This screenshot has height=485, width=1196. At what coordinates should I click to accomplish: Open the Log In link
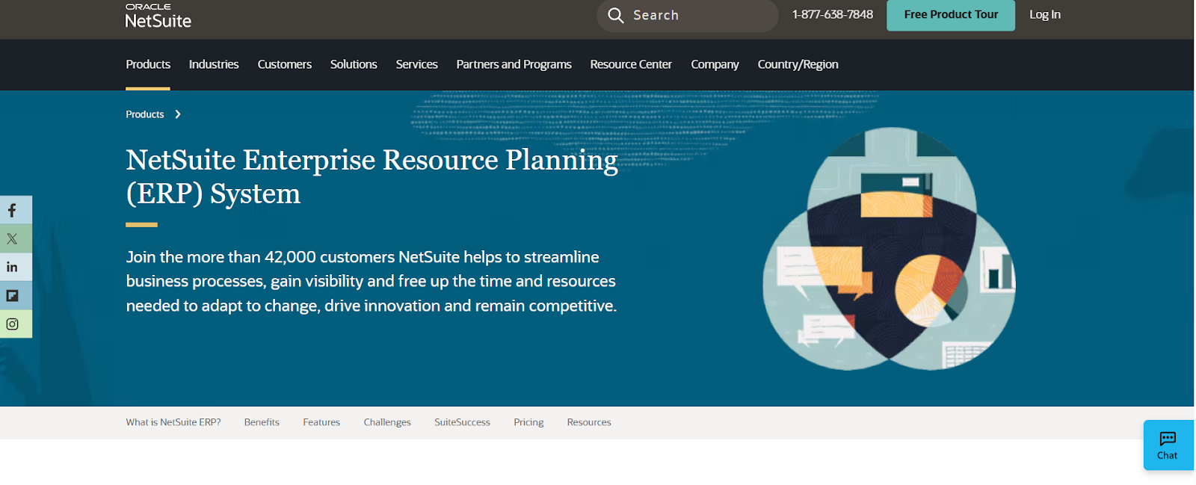click(1044, 14)
